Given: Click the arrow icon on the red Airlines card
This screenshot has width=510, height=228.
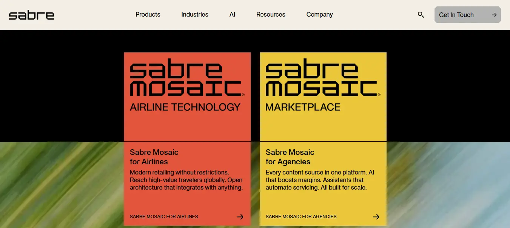Looking at the screenshot, I should point(240,217).
